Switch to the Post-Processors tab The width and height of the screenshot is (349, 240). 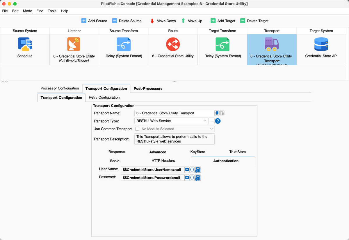pos(148,89)
